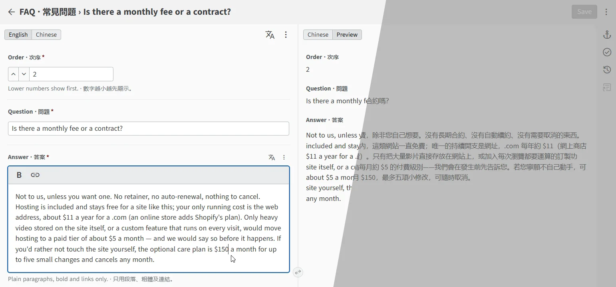Switch the left pane to the Chinese tab

point(46,35)
